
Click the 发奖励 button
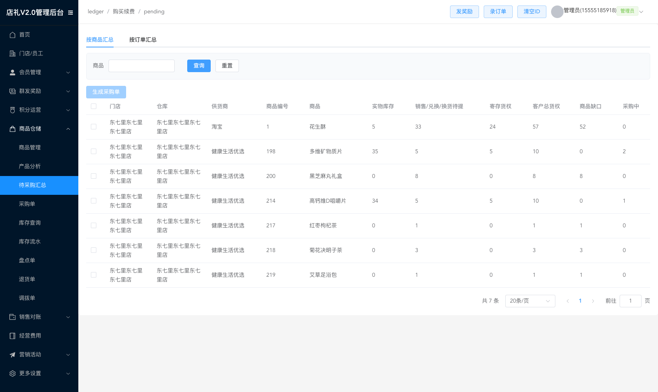465,12
